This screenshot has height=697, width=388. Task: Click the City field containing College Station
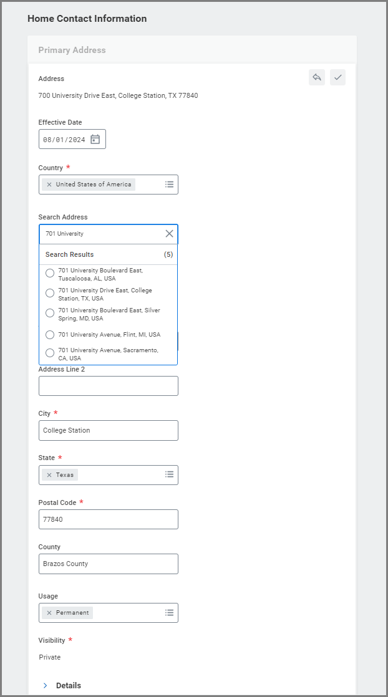pos(108,430)
